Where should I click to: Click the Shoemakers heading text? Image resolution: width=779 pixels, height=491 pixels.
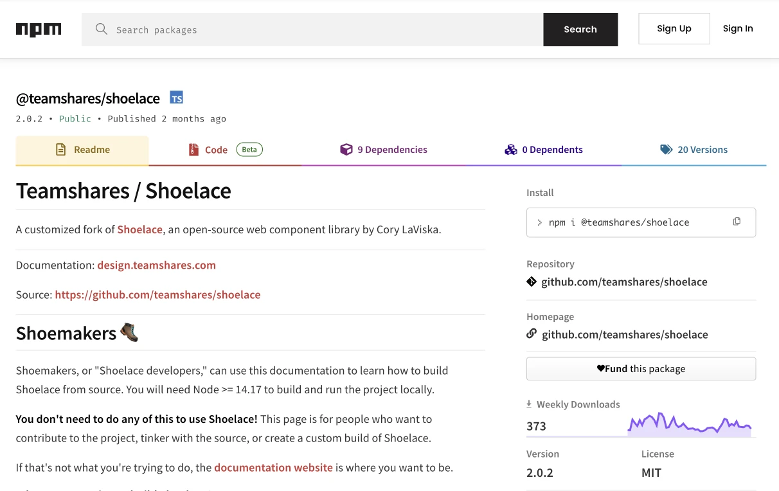pos(66,334)
